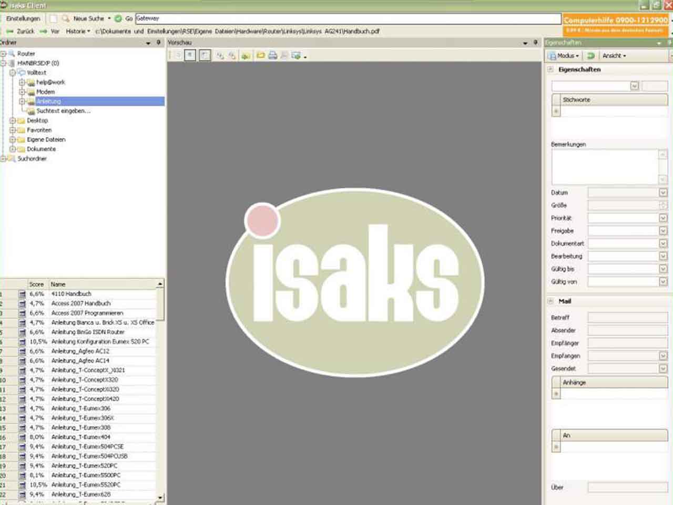Go back with the Zurück arrow
This screenshot has height=505, width=673.
point(20,32)
